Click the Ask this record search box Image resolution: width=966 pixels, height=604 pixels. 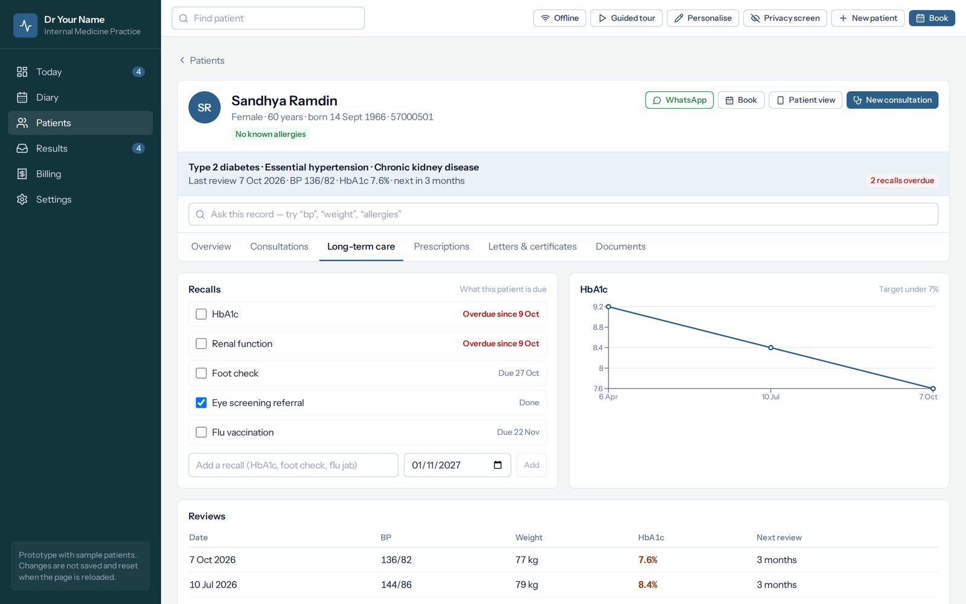point(563,214)
